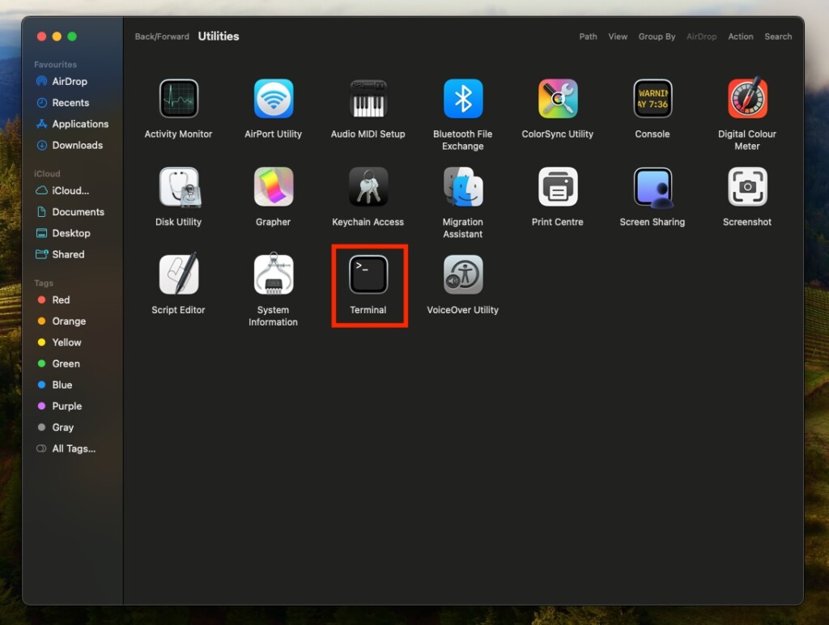829x625 pixels.
Task: Open Bluetooth File Exchange
Action: tap(462, 100)
